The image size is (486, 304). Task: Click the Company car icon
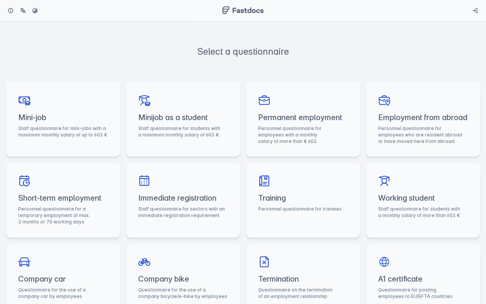click(x=24, y=262)
